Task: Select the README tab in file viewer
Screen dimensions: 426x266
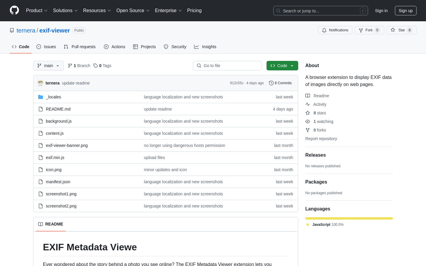Action: (51, 224)
